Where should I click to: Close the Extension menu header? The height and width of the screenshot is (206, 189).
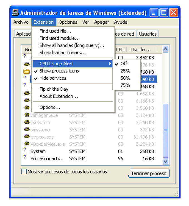tap(44, 22)
